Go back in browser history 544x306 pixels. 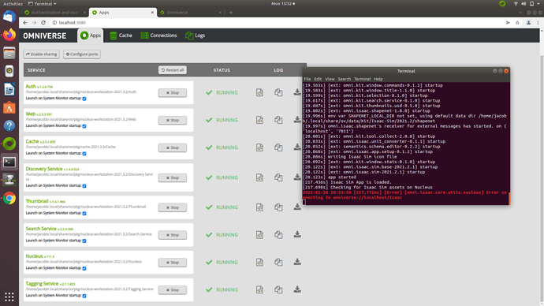pyautogui.click(x=25, y=23)
